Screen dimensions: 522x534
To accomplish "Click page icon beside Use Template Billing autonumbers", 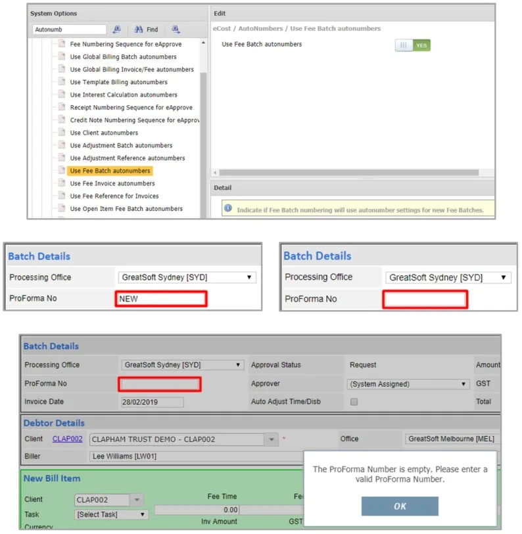I will point(62,81).
